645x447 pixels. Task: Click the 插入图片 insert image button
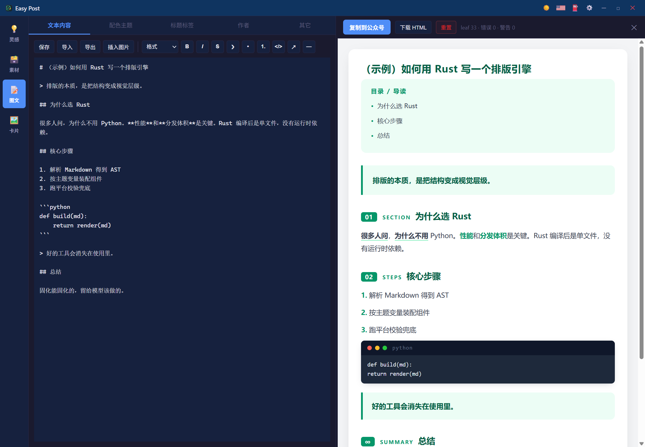tap(118, 47)
